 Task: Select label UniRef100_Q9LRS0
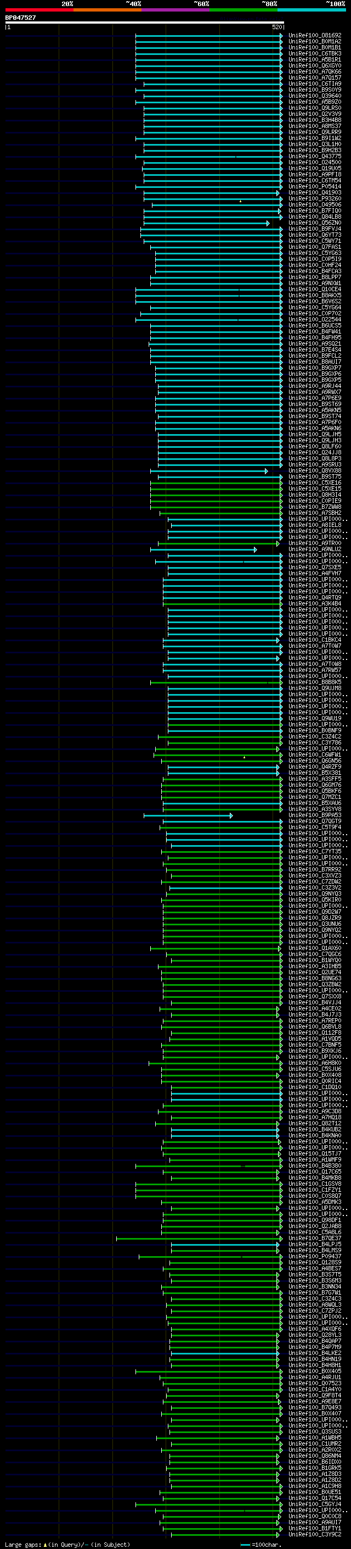click(314, 108)
